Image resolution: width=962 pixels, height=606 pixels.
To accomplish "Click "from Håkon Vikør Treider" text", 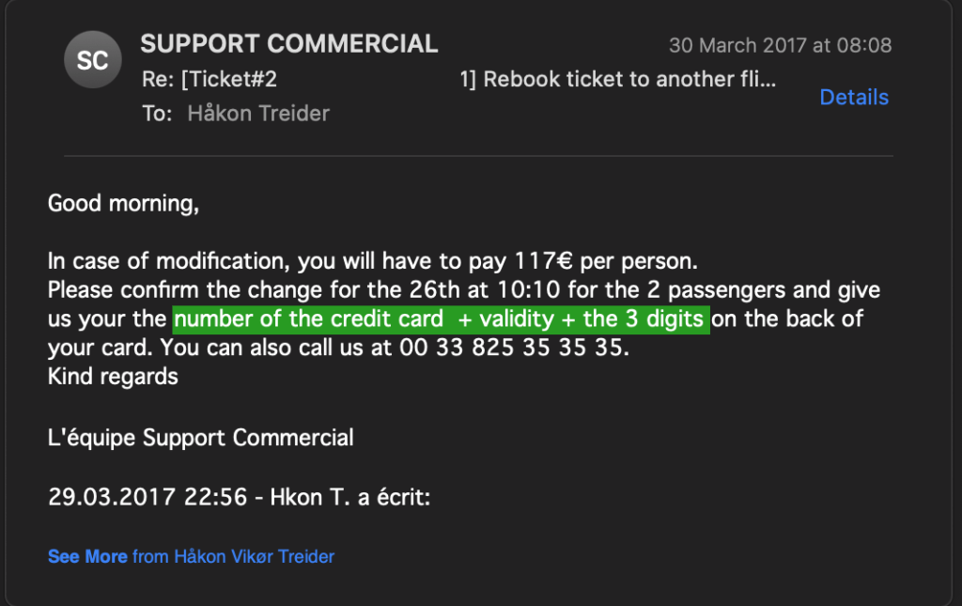I will [x=233, y=556].
